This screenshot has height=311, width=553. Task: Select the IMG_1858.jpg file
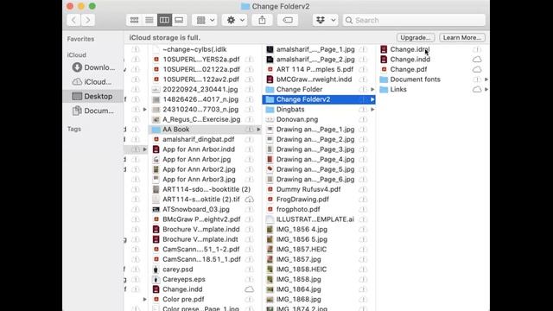(298, 279)
